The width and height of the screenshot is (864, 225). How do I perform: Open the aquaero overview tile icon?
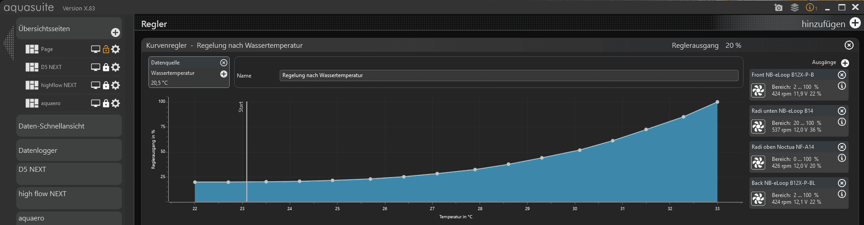tap(32, 103)
